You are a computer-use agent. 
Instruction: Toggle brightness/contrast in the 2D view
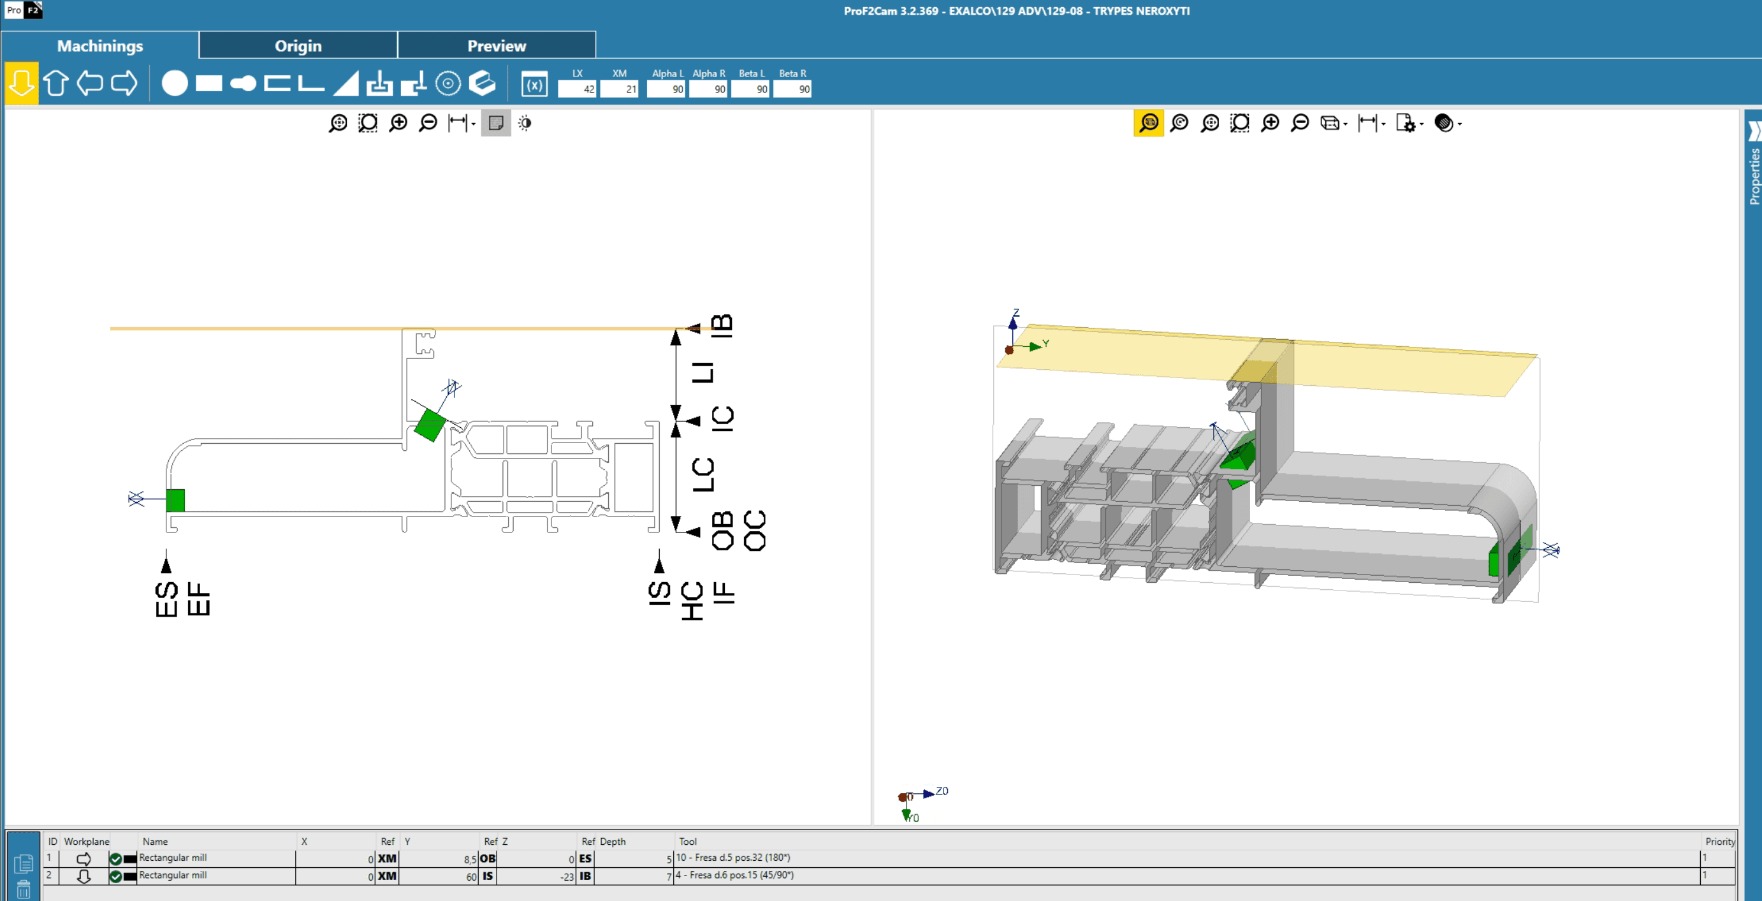(x=525, y=123)
